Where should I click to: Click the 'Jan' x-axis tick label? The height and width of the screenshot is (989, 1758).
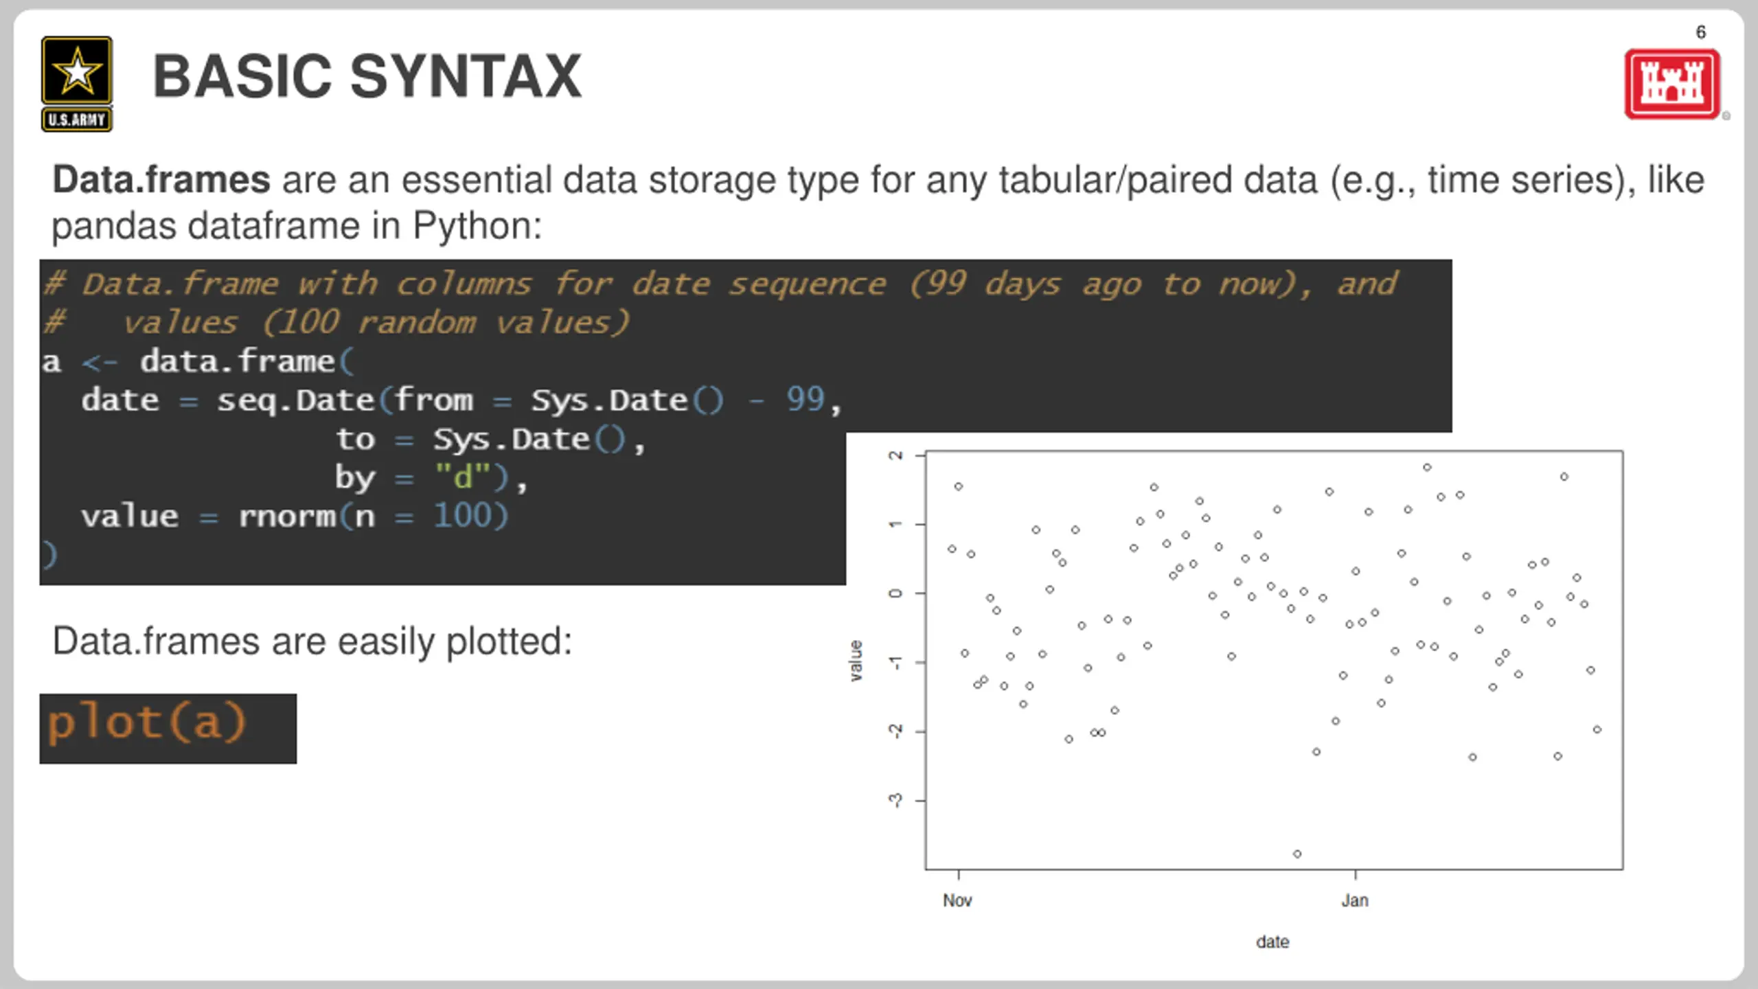click(1355, 900)
